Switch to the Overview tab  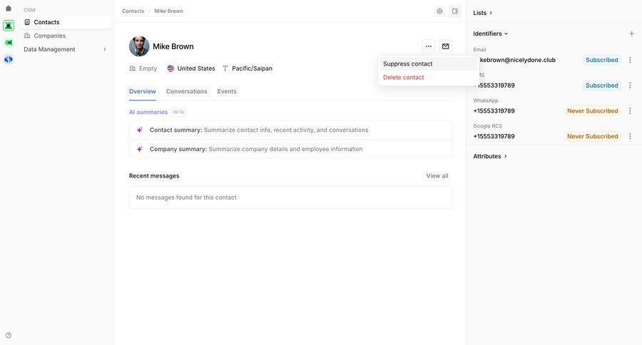tap(143, 91)
